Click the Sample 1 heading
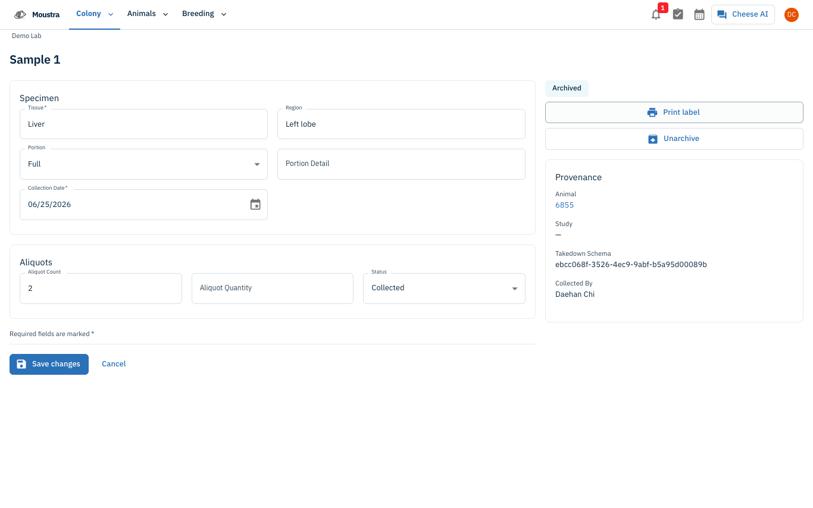The width and height of the screenshot is (813, 508). (35, 59)
